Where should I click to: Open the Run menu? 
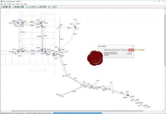click(22, 4)
